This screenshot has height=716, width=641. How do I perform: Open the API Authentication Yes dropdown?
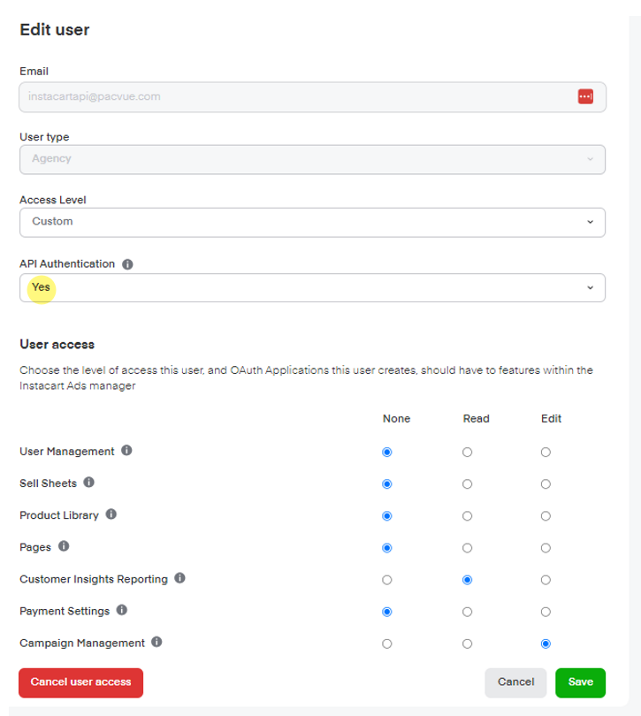[x=312, y=287]
